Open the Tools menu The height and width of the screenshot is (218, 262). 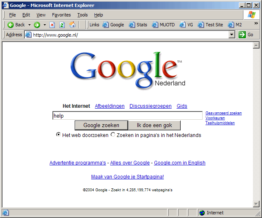click(83, 15)
